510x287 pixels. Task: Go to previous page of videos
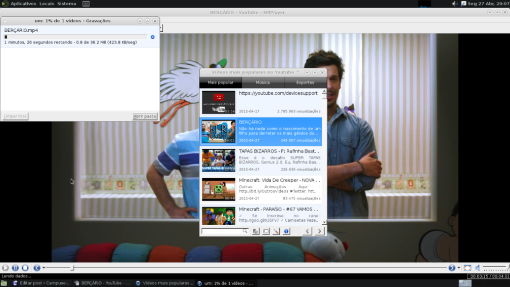pos(308,231)
